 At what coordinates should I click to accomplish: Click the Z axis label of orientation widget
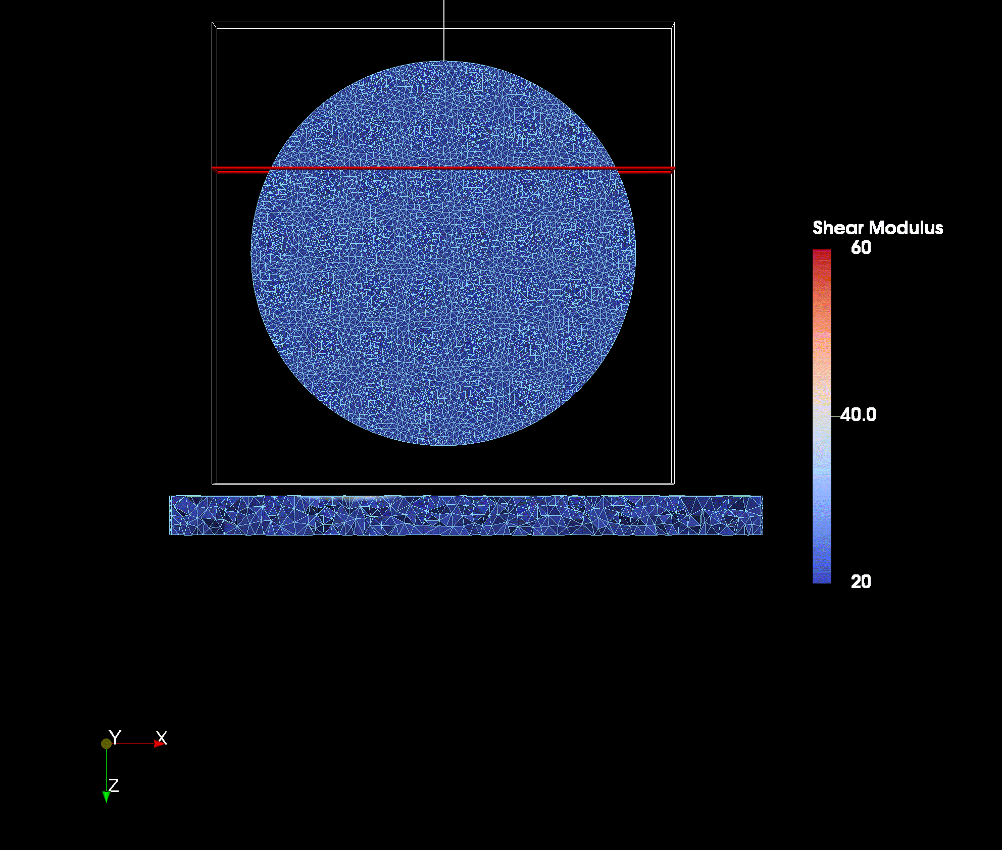(114, 785)
